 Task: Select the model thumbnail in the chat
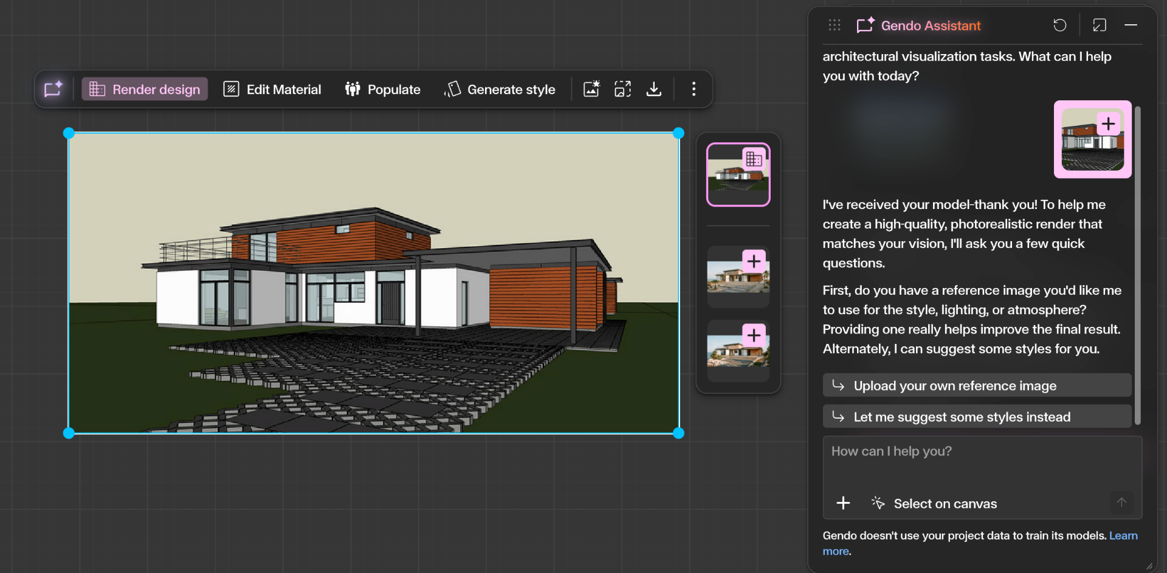1092,140
